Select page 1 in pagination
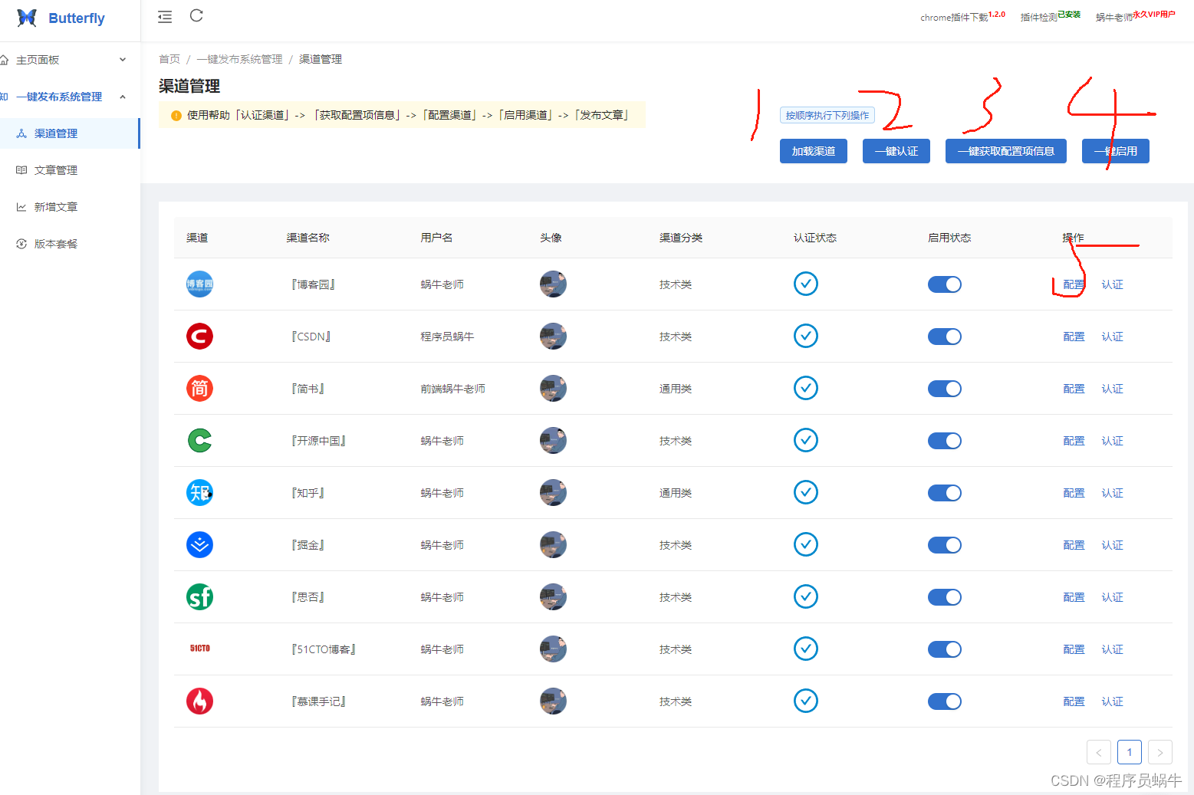Viewport: 1194px width, 795px height. pos(1130,752)
